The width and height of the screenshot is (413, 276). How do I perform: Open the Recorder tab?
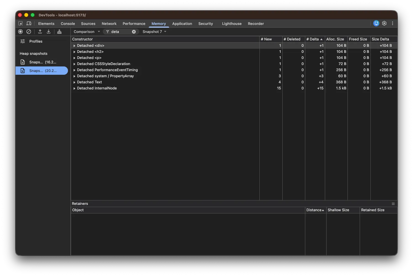point(256,24)
